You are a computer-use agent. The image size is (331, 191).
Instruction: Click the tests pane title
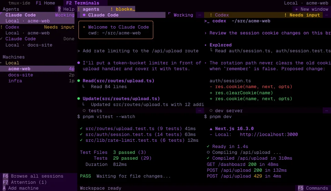(95, 110)
